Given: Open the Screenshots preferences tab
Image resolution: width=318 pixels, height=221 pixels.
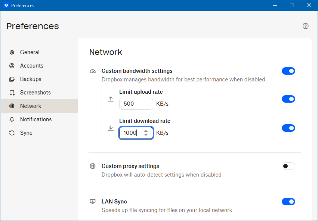Looking at the screenshot, I should pos(40,93).
